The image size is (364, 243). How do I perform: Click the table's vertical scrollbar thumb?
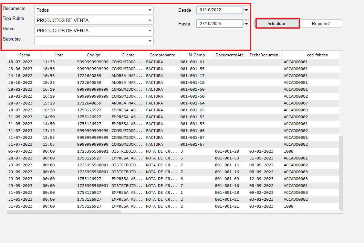pos(341,172)
